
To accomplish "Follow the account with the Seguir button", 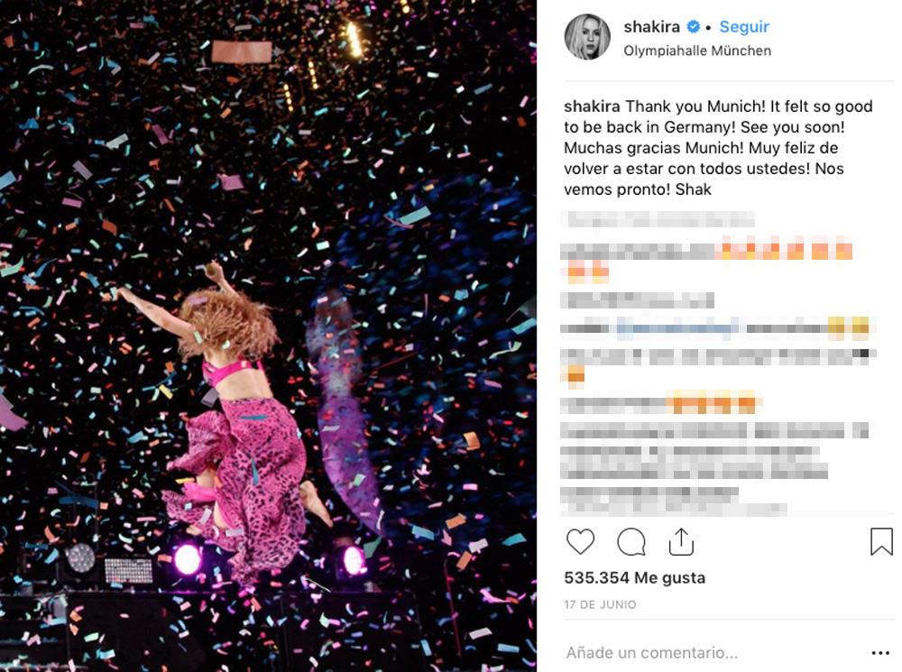I will coord(744,26).
